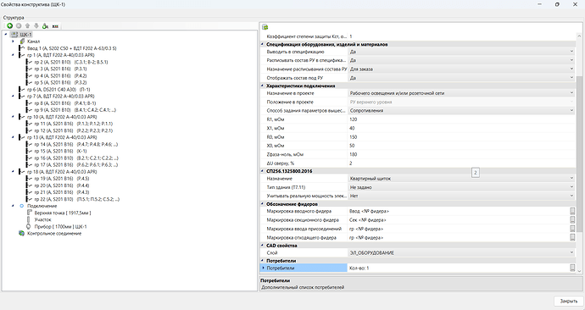Open Расписывать состав РУ в спецификации dropdown
This screenshot has height=310, width=585.
571,60
